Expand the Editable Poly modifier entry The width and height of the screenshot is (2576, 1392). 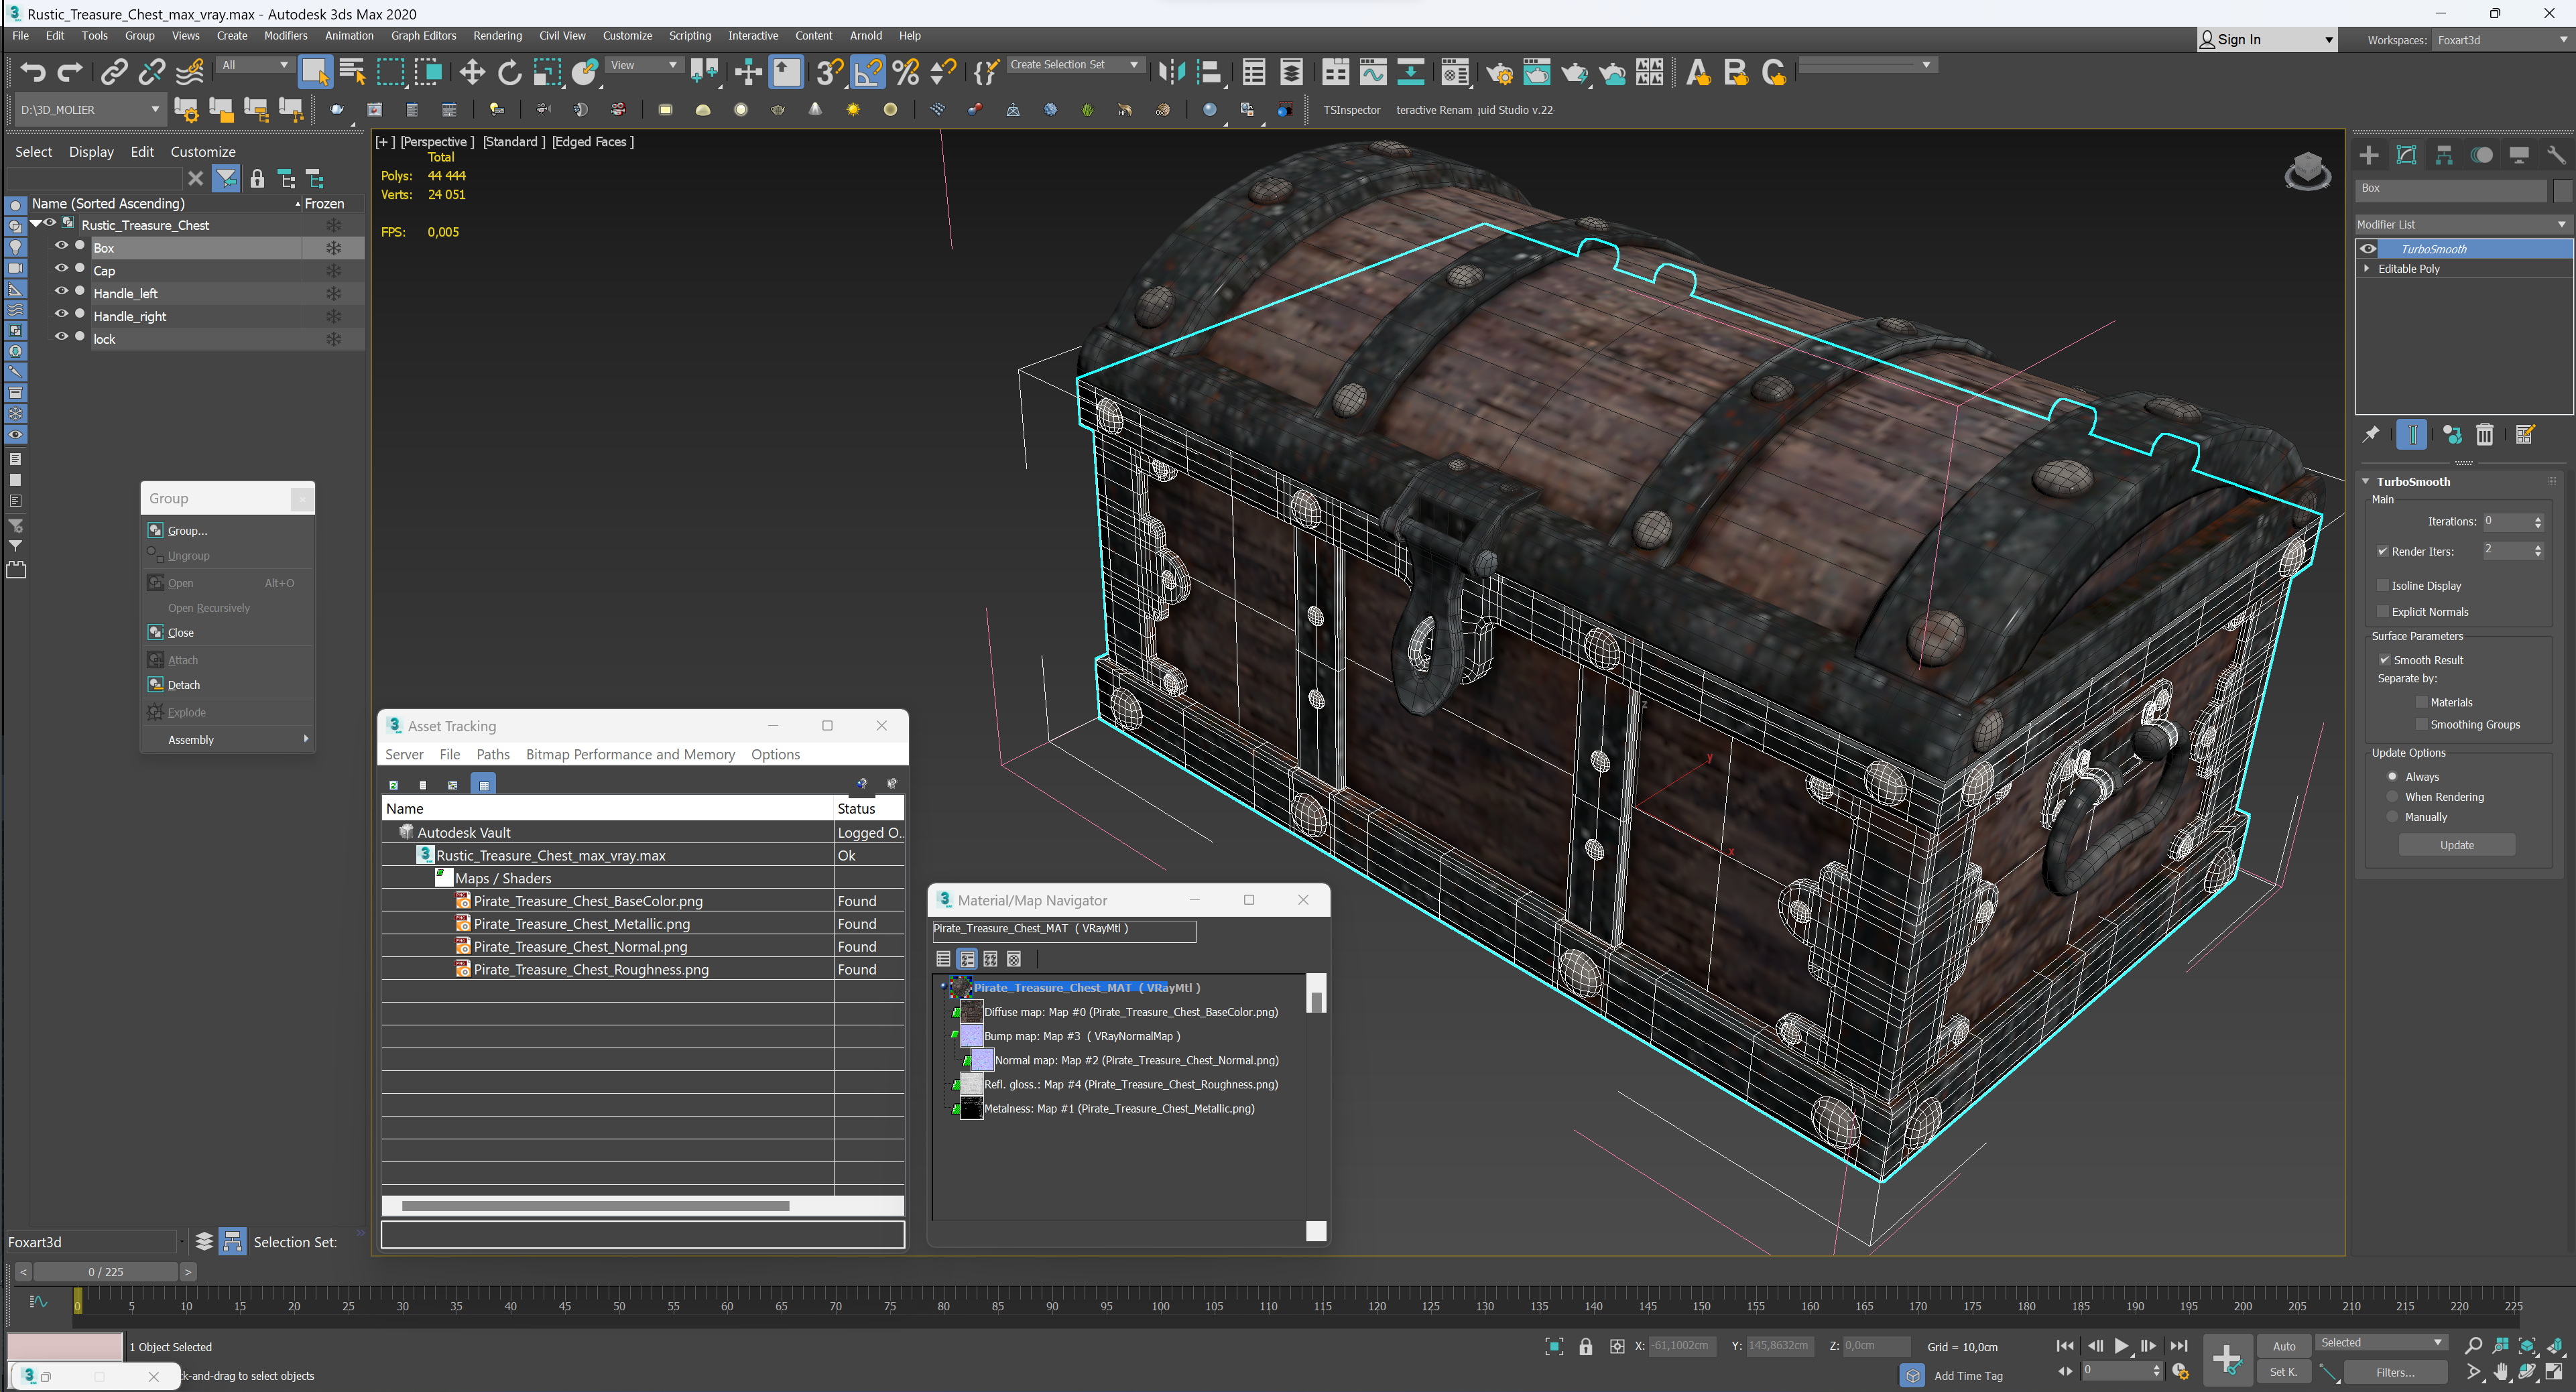(x=2366, y=269)
